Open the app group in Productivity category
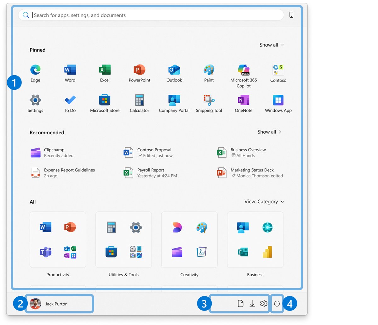The width and height of the screenshot is (378, 325). [70, 252]
